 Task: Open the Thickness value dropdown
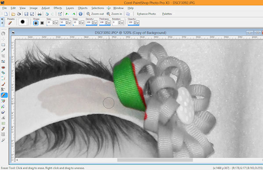click(109, 23)
